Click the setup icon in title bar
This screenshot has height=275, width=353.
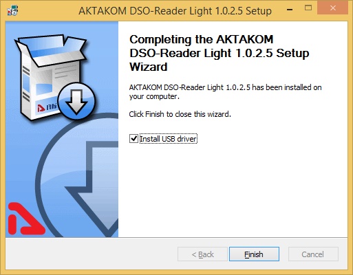12,11
